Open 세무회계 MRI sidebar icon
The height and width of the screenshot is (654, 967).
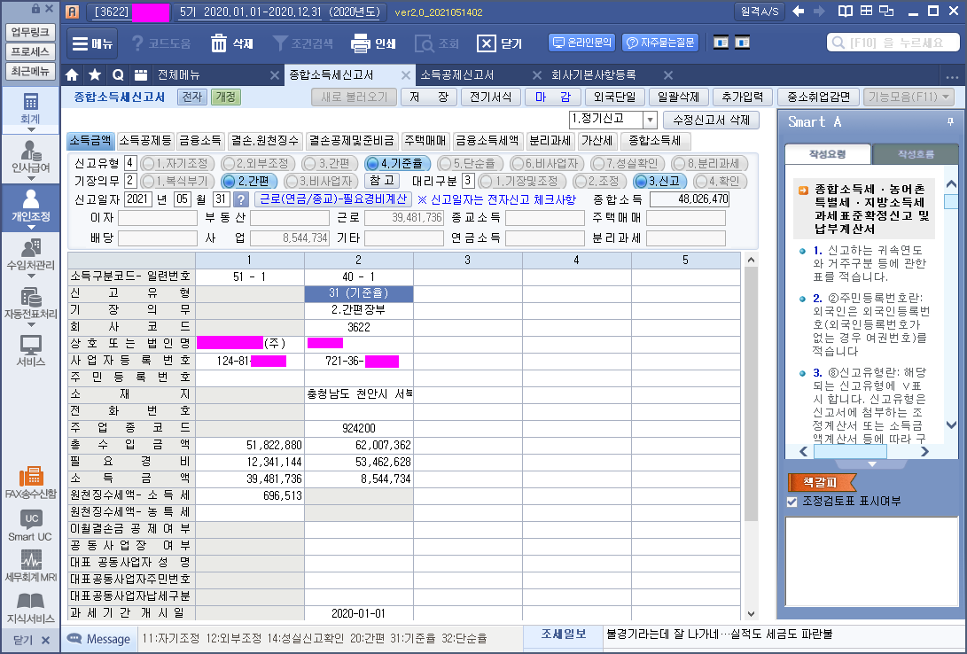click(x=31, y=565)
